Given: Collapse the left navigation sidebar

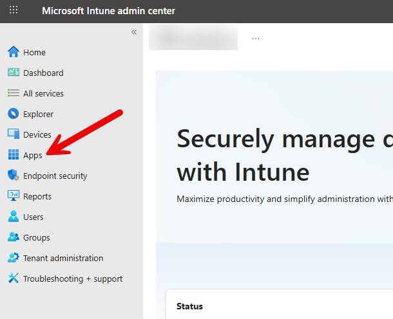Looking at the screenshot, I should point(134,32).
